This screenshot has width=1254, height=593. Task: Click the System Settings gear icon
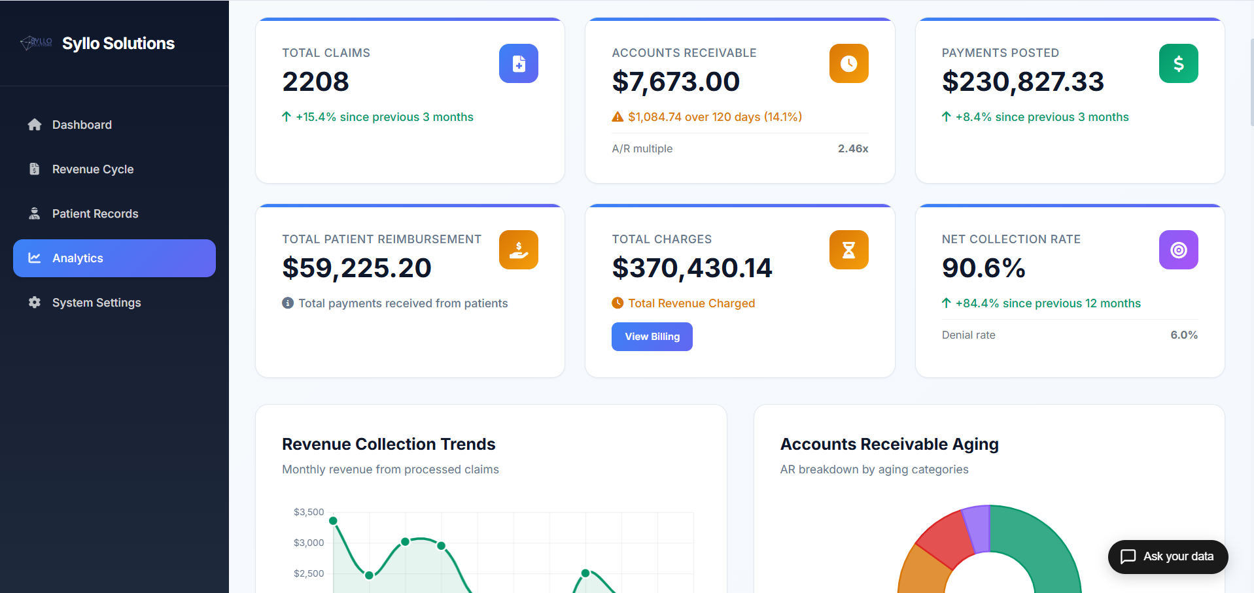point(35,303)
